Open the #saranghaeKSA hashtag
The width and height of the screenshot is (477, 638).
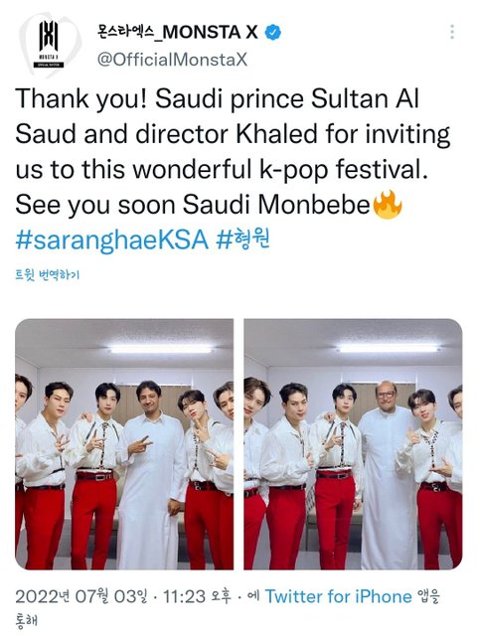[x=112, y=239]
